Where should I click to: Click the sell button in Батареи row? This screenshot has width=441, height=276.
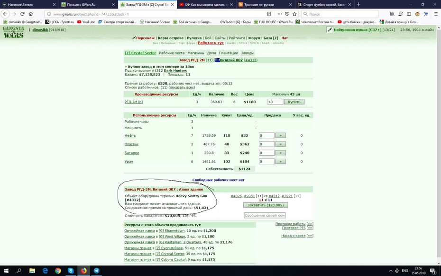(x=280, y=152)
